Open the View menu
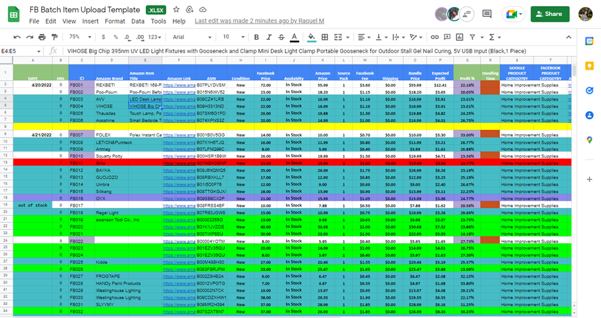The width and height of the screenshot is (601, 318). [69, 21]
